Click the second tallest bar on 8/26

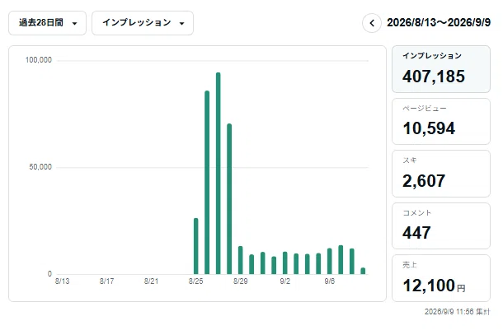[207, 183]
